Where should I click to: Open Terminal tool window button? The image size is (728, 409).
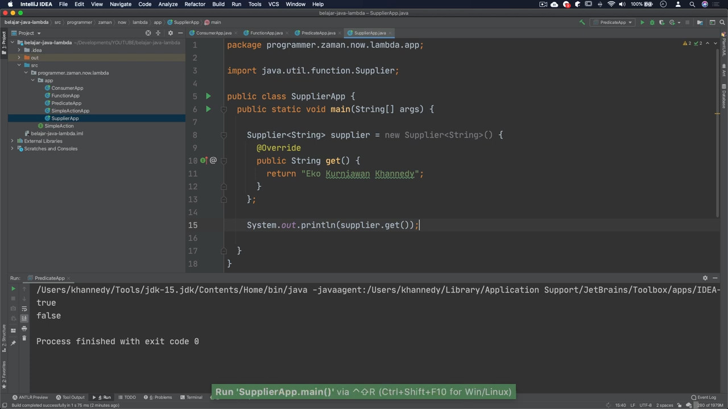[x=191, y=397]
